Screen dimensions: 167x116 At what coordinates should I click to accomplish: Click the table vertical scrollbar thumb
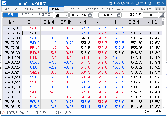click(163, 24)
